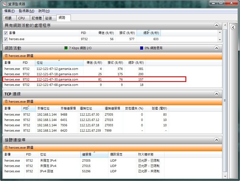The width and height of the screenshot is (240, 181).
Task: Collapse the 具有網路活動的處理程序 section
Action: pos(216,26)
